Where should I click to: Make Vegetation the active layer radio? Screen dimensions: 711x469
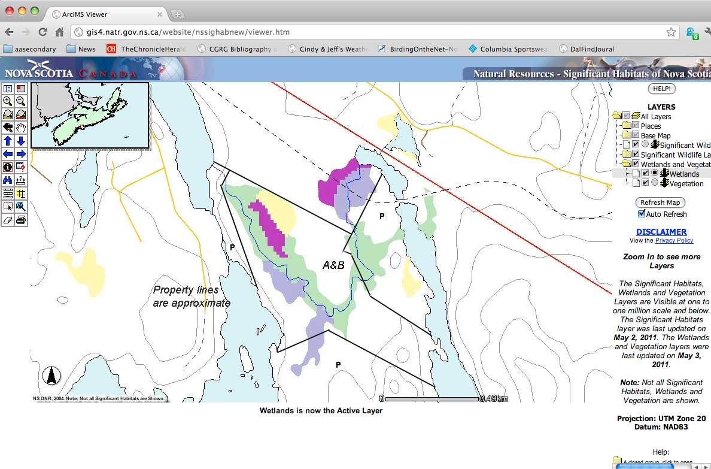pos(654,183)
